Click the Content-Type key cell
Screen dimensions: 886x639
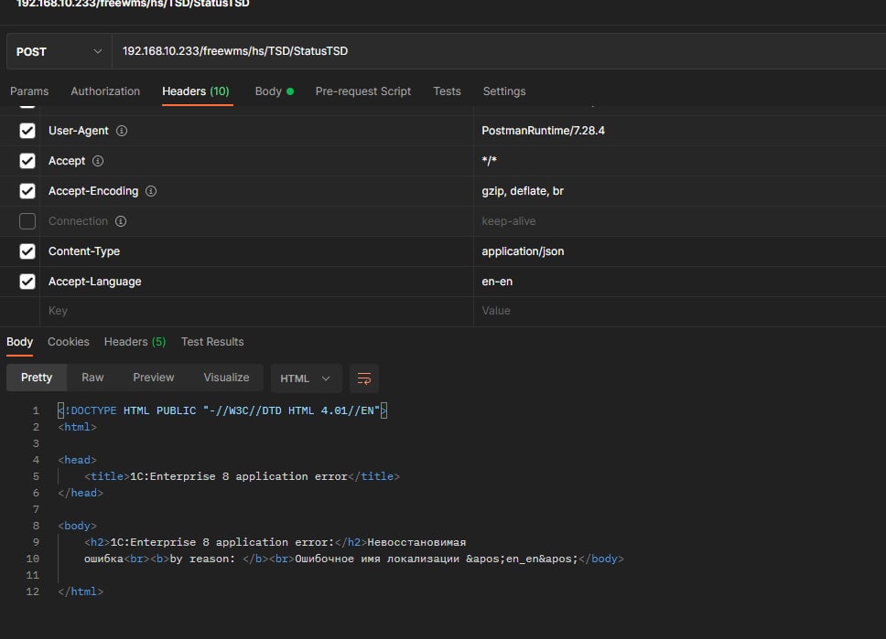tap(256, 251)
